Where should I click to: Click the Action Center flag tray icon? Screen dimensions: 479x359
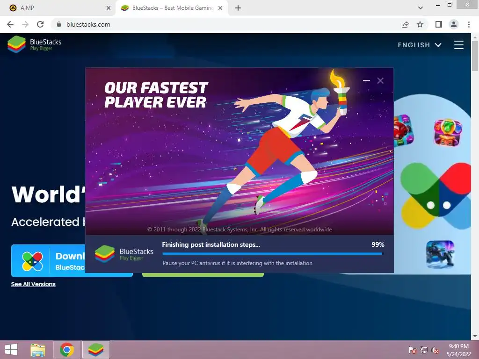tap(413, 350)
